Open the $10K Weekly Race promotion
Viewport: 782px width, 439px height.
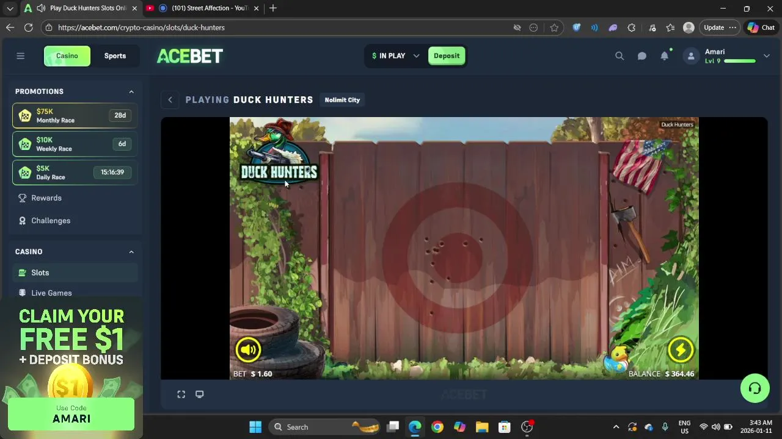(75, 145)
